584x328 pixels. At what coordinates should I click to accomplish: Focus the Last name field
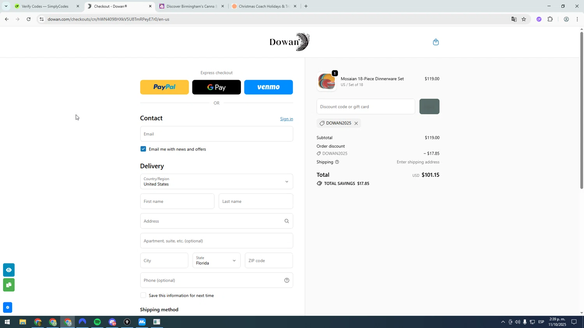[x=256, y=201]
